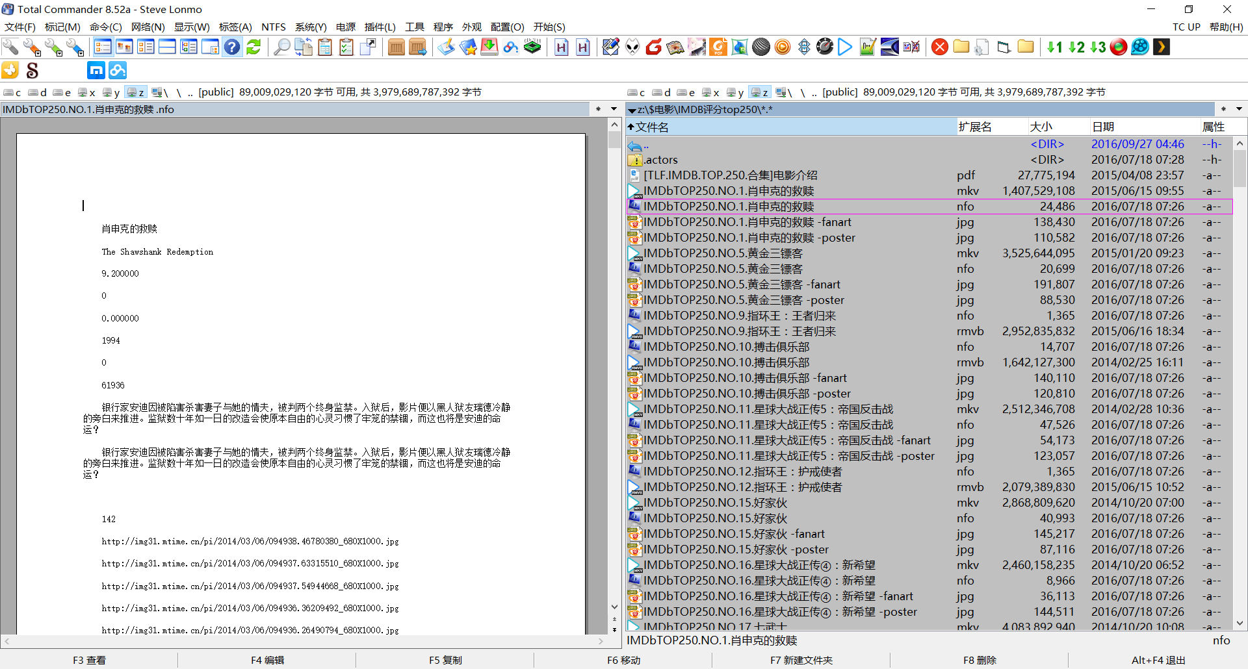Open the 命令(C) menu
1248x669 pixels.
point(106,27)
